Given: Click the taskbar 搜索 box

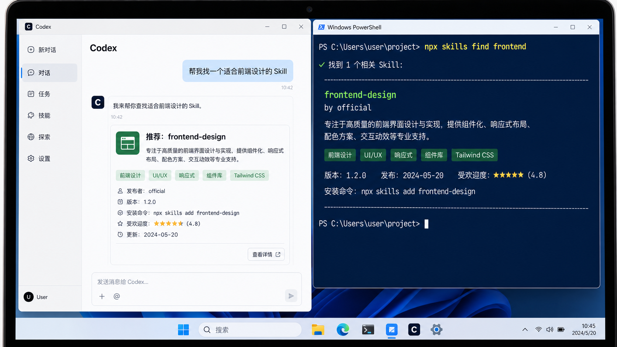Looking at the screenshot, I should [x=250, y=330].
